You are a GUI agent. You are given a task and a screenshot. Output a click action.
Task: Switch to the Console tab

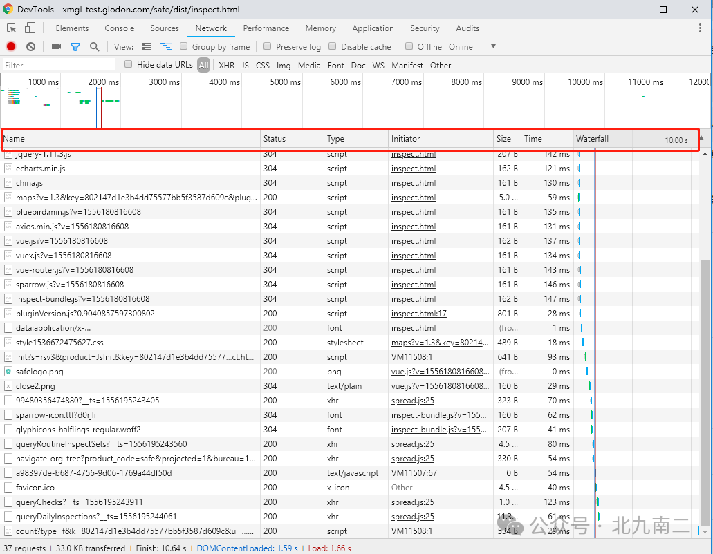(x=120, y=28)
